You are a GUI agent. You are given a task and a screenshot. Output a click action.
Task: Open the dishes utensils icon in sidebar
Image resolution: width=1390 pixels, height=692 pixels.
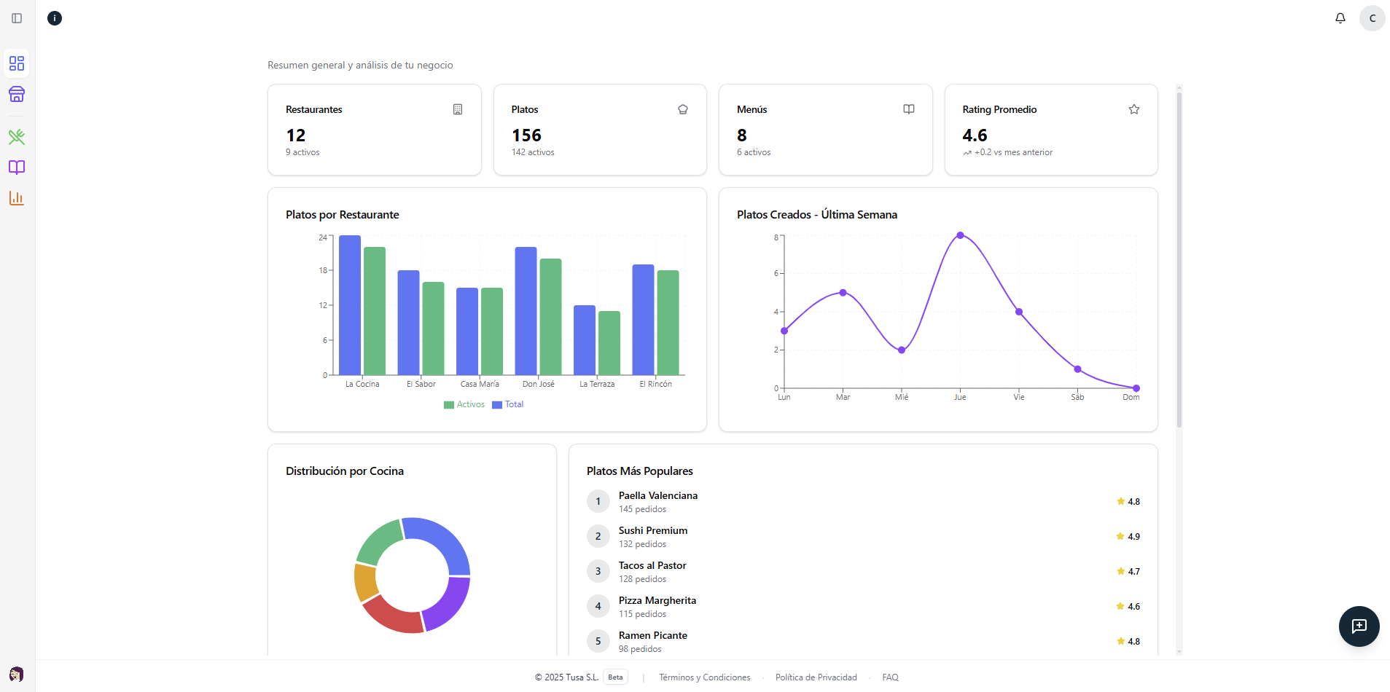17,137
